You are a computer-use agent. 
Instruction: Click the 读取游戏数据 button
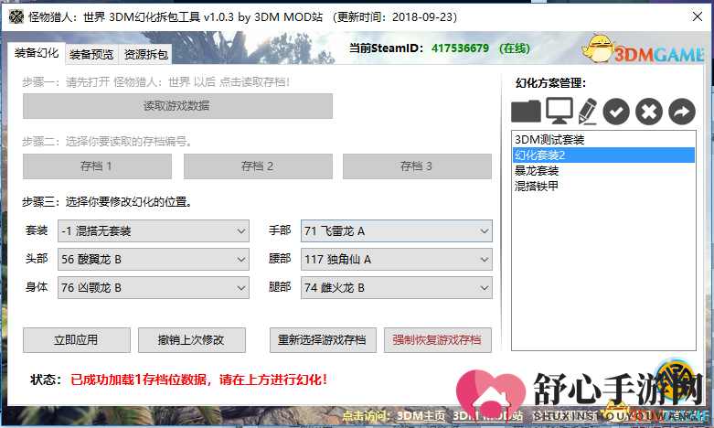pyautogui.click(x=177, y=106)
